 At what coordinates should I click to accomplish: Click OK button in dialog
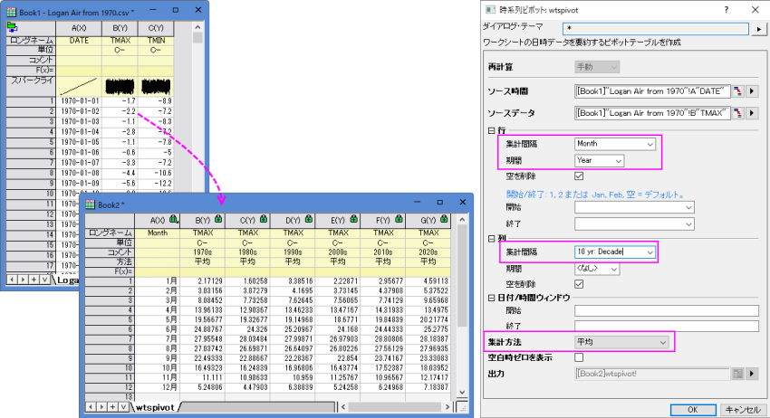tap(692, 410)
